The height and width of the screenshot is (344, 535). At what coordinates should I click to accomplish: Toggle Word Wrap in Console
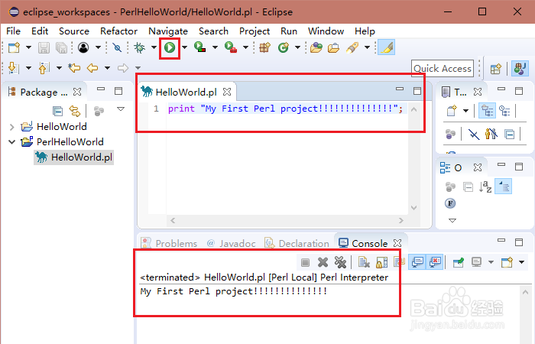(399, 262)
